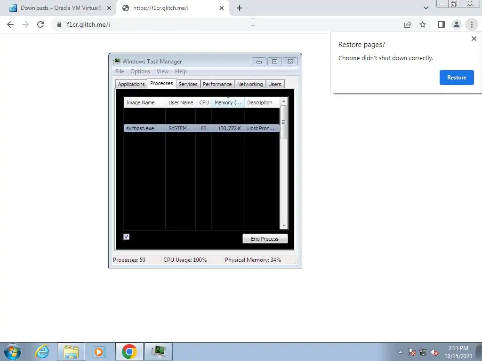Sort by Memory column header
The image size is (482, 361).
(228, 102)
